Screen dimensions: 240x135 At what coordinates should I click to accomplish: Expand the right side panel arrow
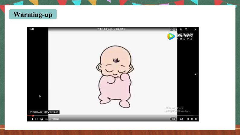pyautogui.click(x=196, y=74)
